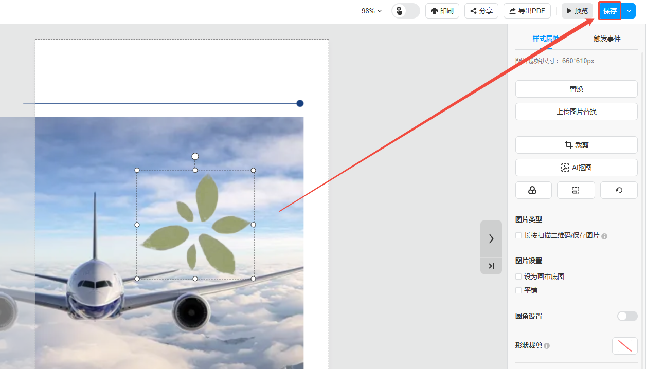The width and height of the screenshot is (646, 369).
Task: Open the 形状裁剪 shape swatch
Action: pos(624,346)
